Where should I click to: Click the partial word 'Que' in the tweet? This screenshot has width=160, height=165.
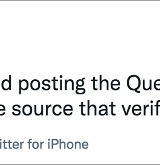point(144,83)
